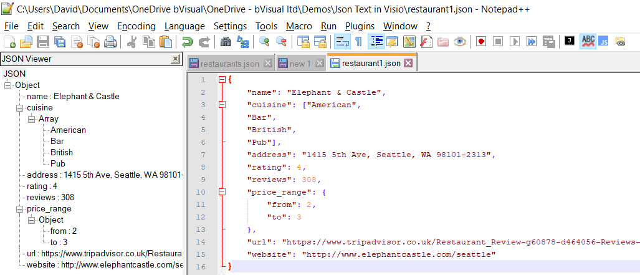Open the Language menu

184,26
